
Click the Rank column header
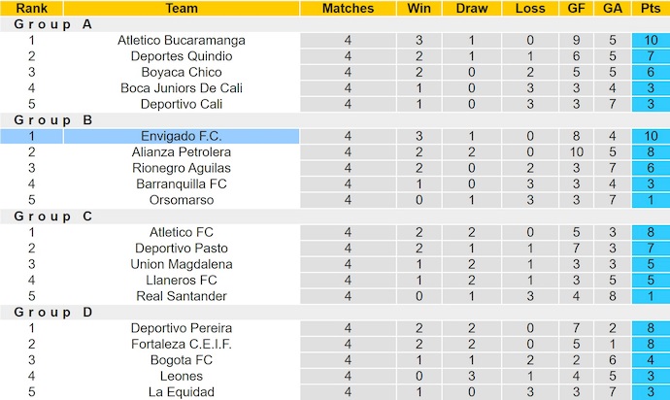pyautogui.click(x=32, y=8)
